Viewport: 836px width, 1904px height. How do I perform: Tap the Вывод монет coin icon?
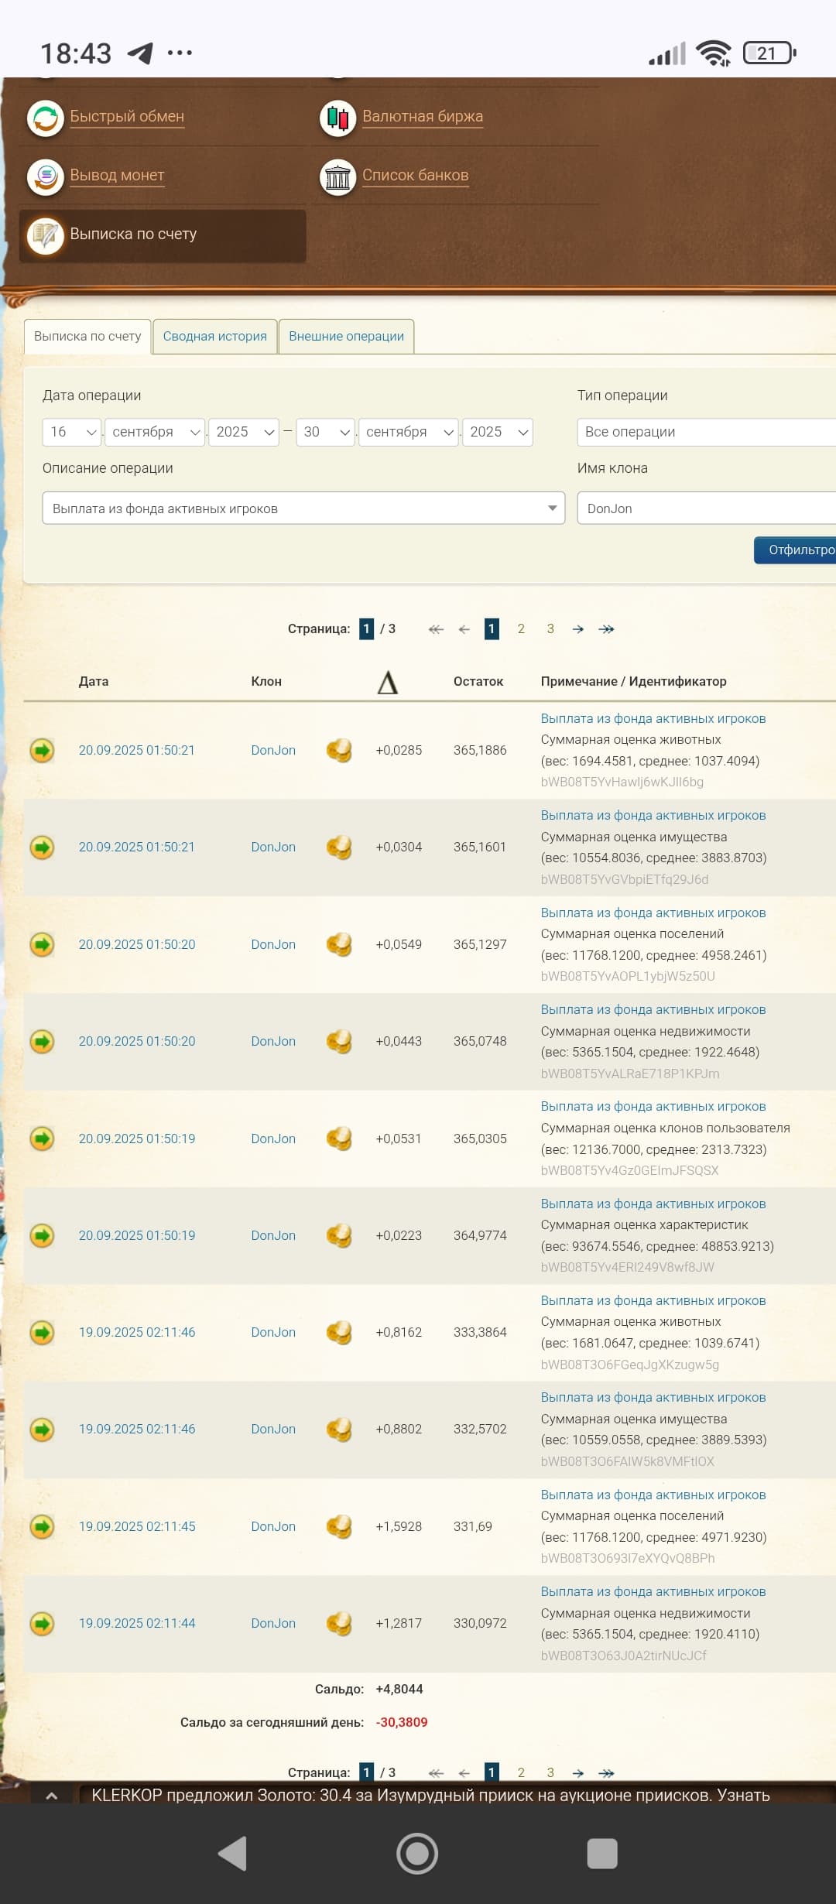[46, 177]
